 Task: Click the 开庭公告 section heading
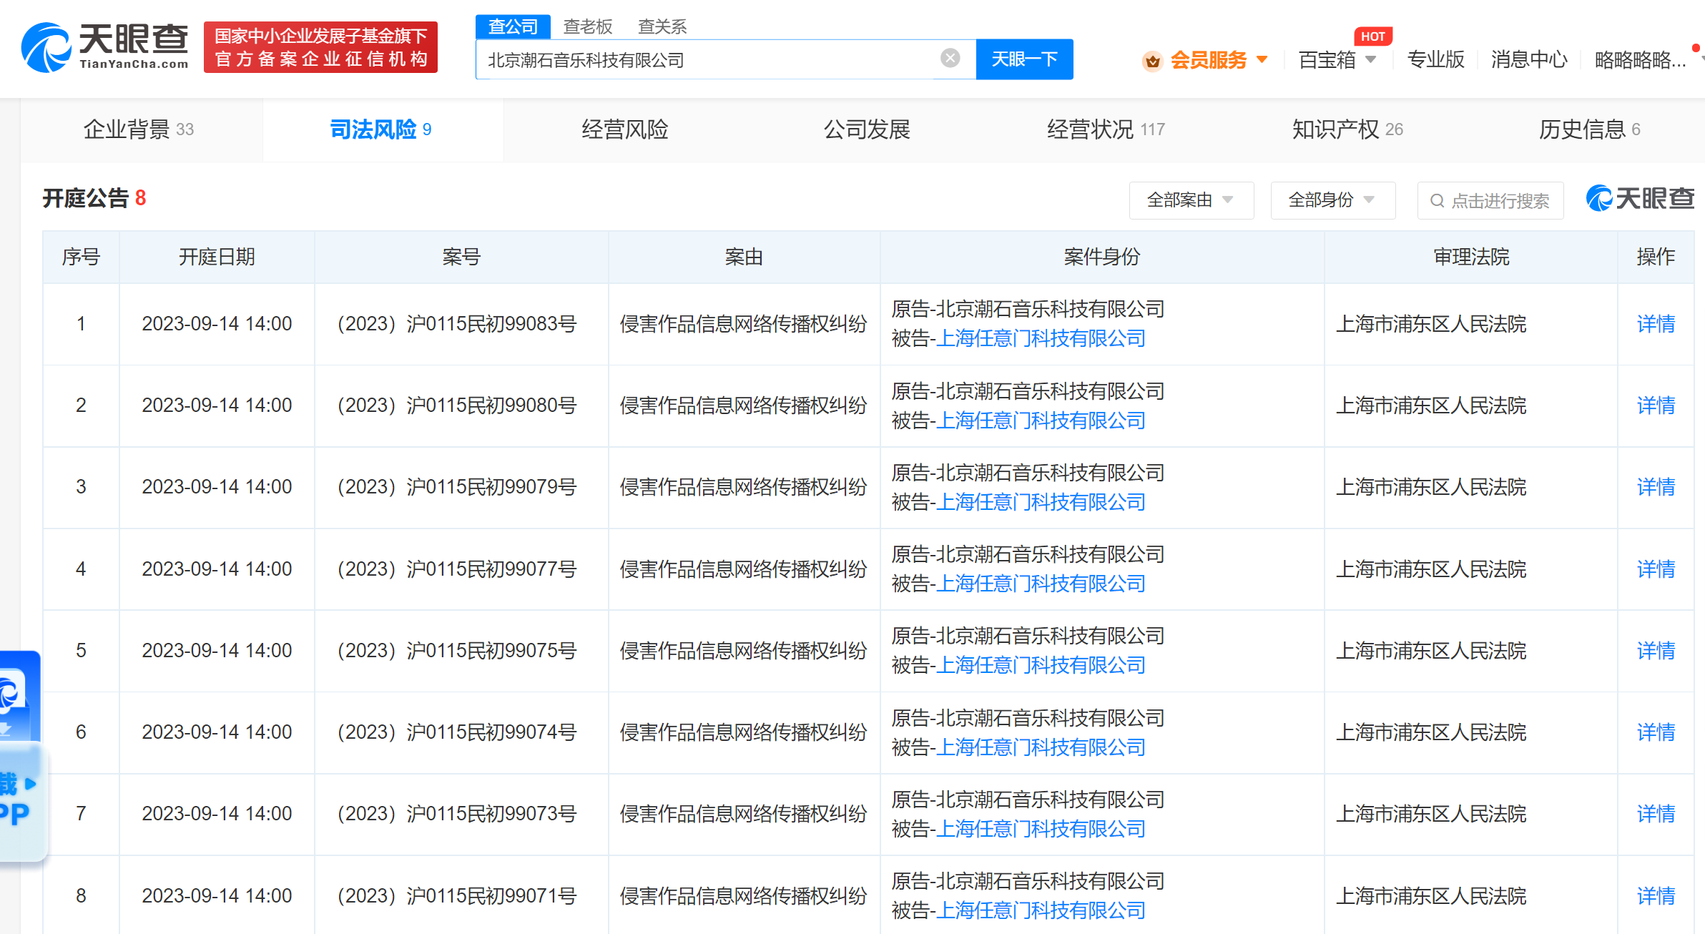click(x=85, y=198)
